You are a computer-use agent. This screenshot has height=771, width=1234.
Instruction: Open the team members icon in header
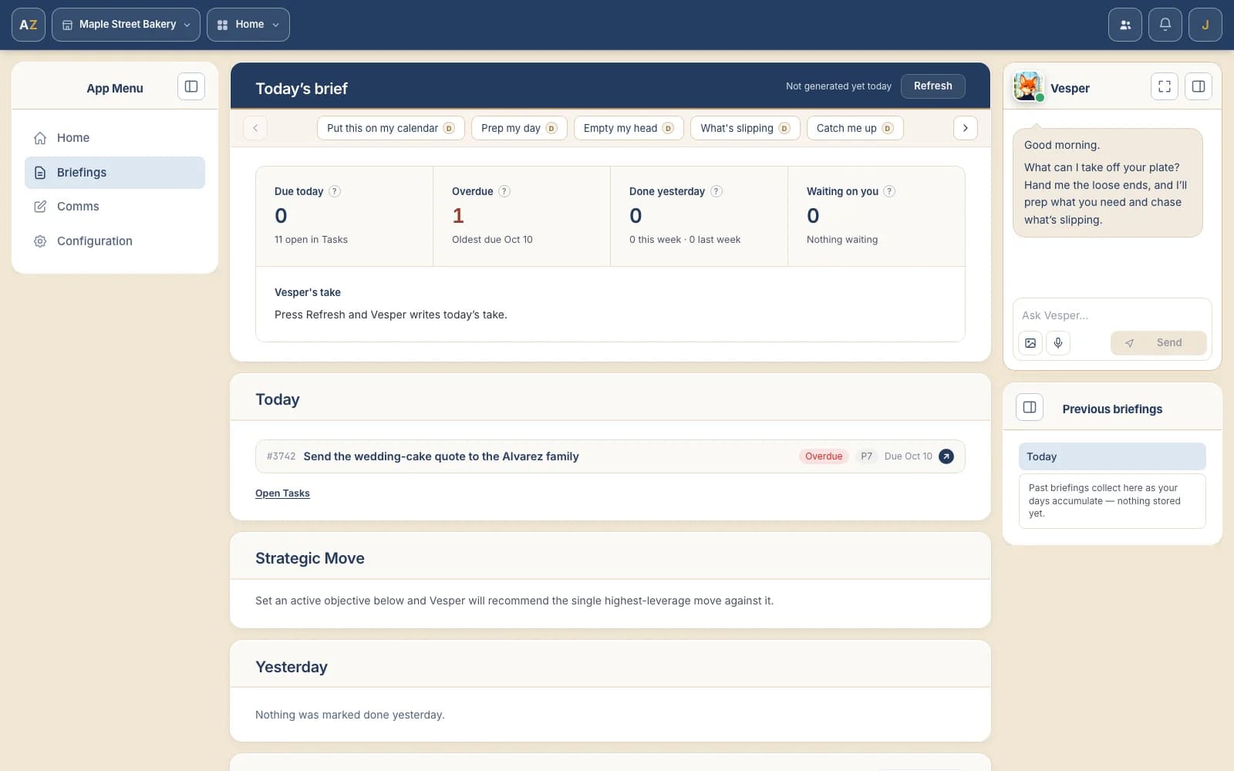(1125, 25)
